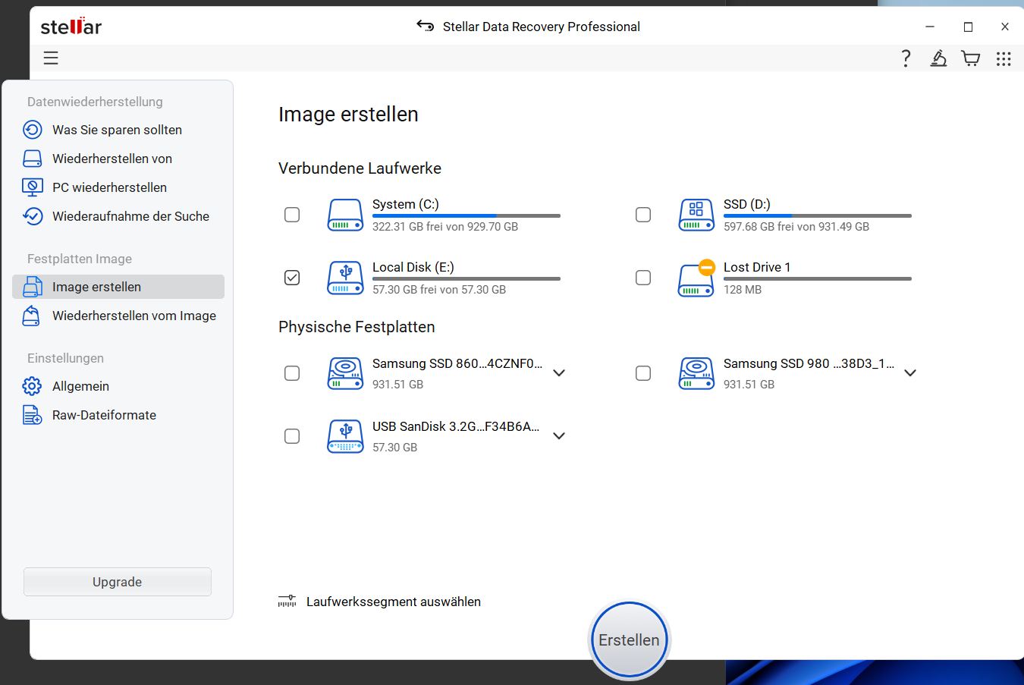The image size is (1024, 685).
Task: Expand the Samsung SSD 980 partitions chevron
Action: tap(910, 372)
